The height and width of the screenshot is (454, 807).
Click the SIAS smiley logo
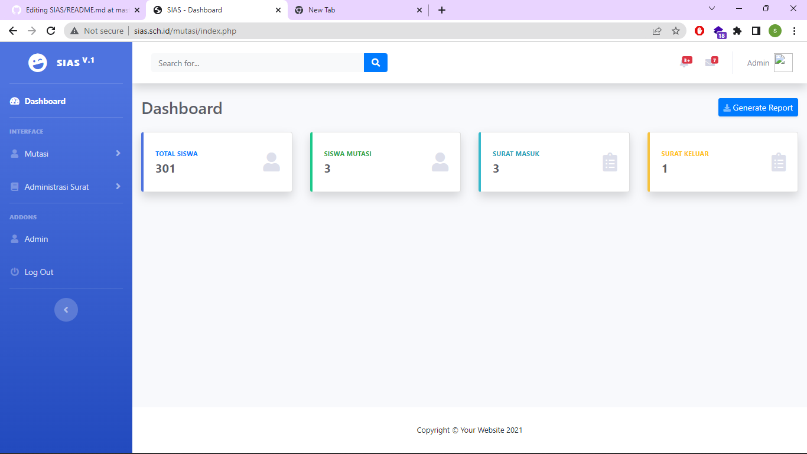(37, 61)
